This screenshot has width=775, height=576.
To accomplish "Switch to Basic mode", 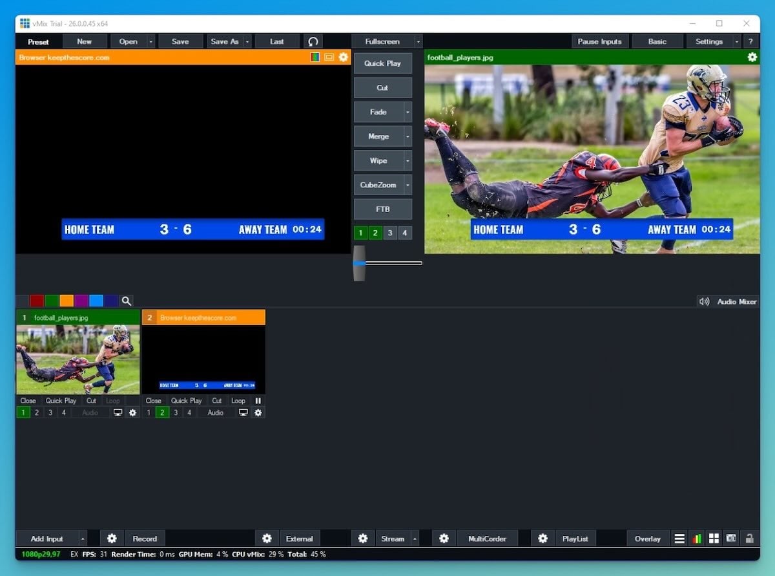I will pyautogui.click(x=657, y=41).
